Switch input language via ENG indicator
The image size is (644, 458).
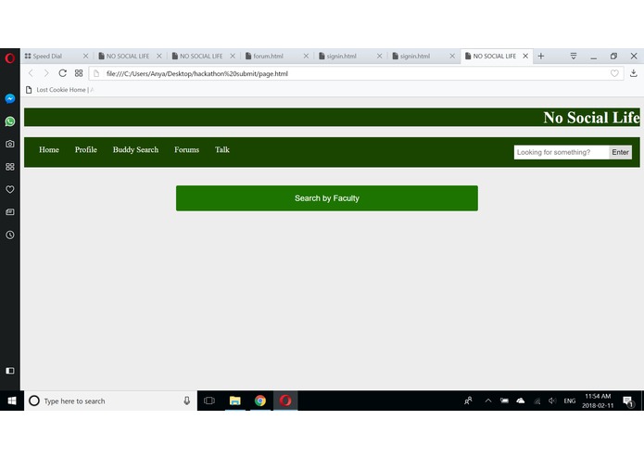click(569, 401)
